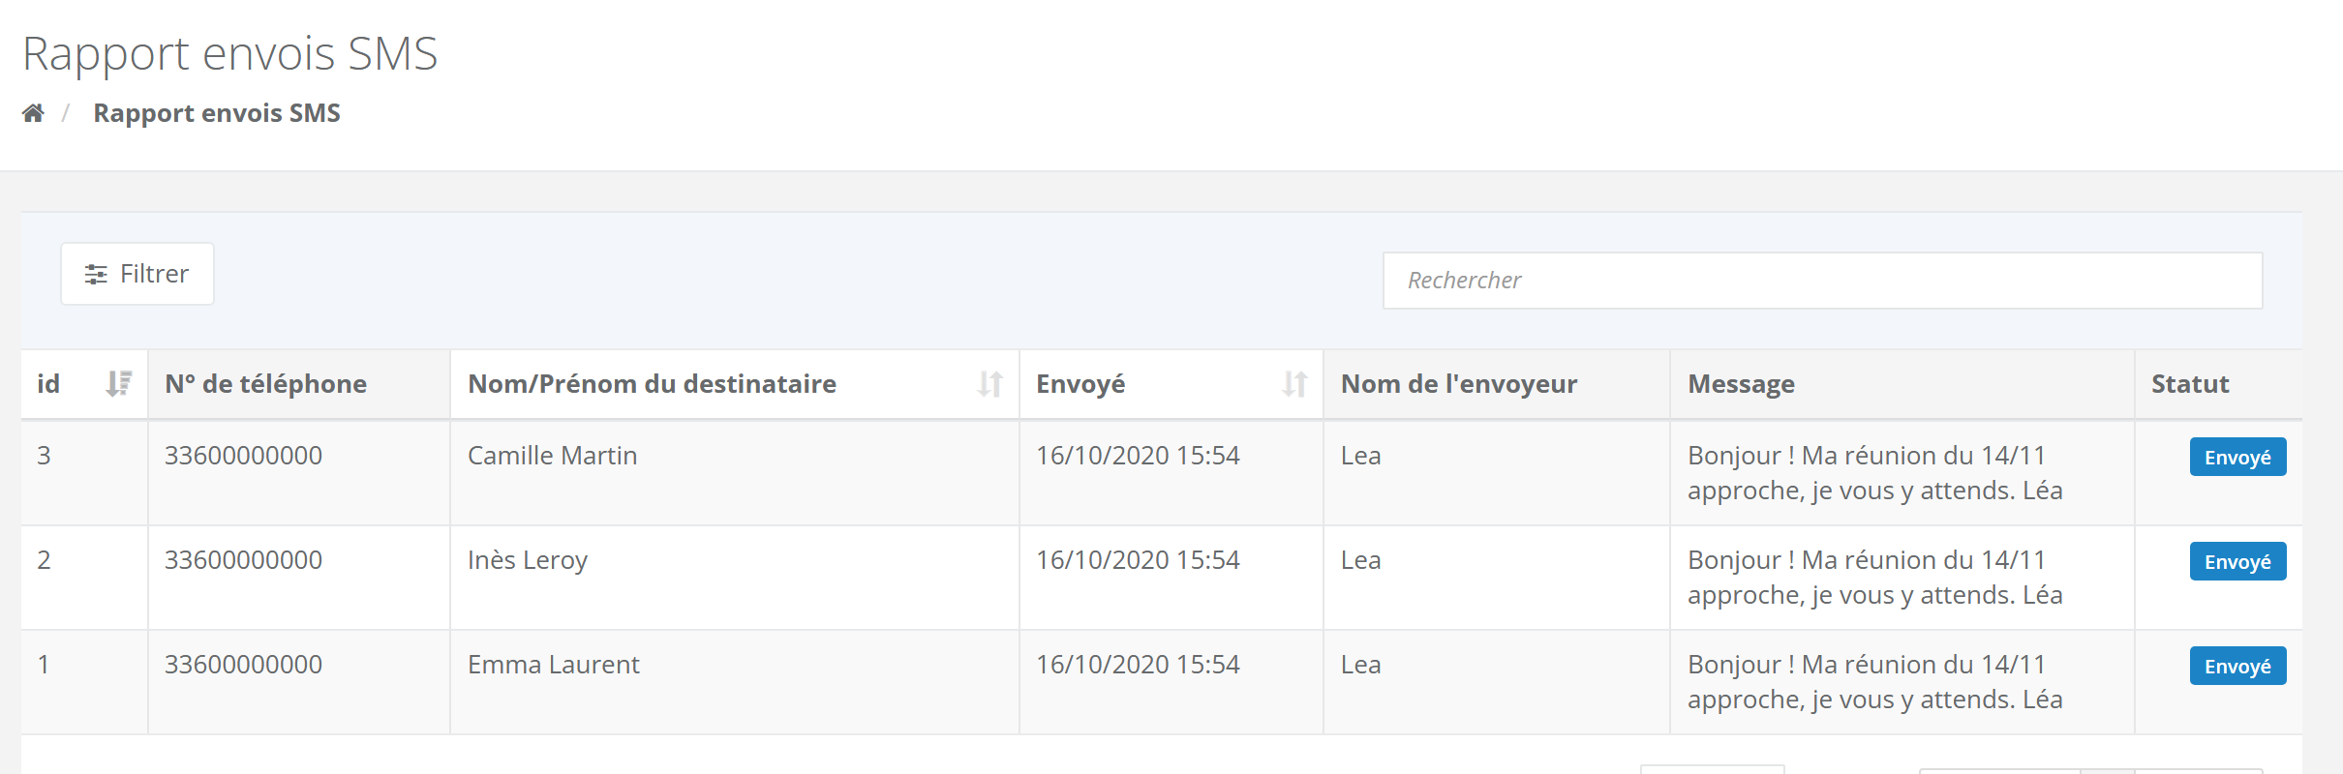Screen dimensions: 2343x774
Task: Select sent date in Inès Leroy row
Action: pos(1138,560)
